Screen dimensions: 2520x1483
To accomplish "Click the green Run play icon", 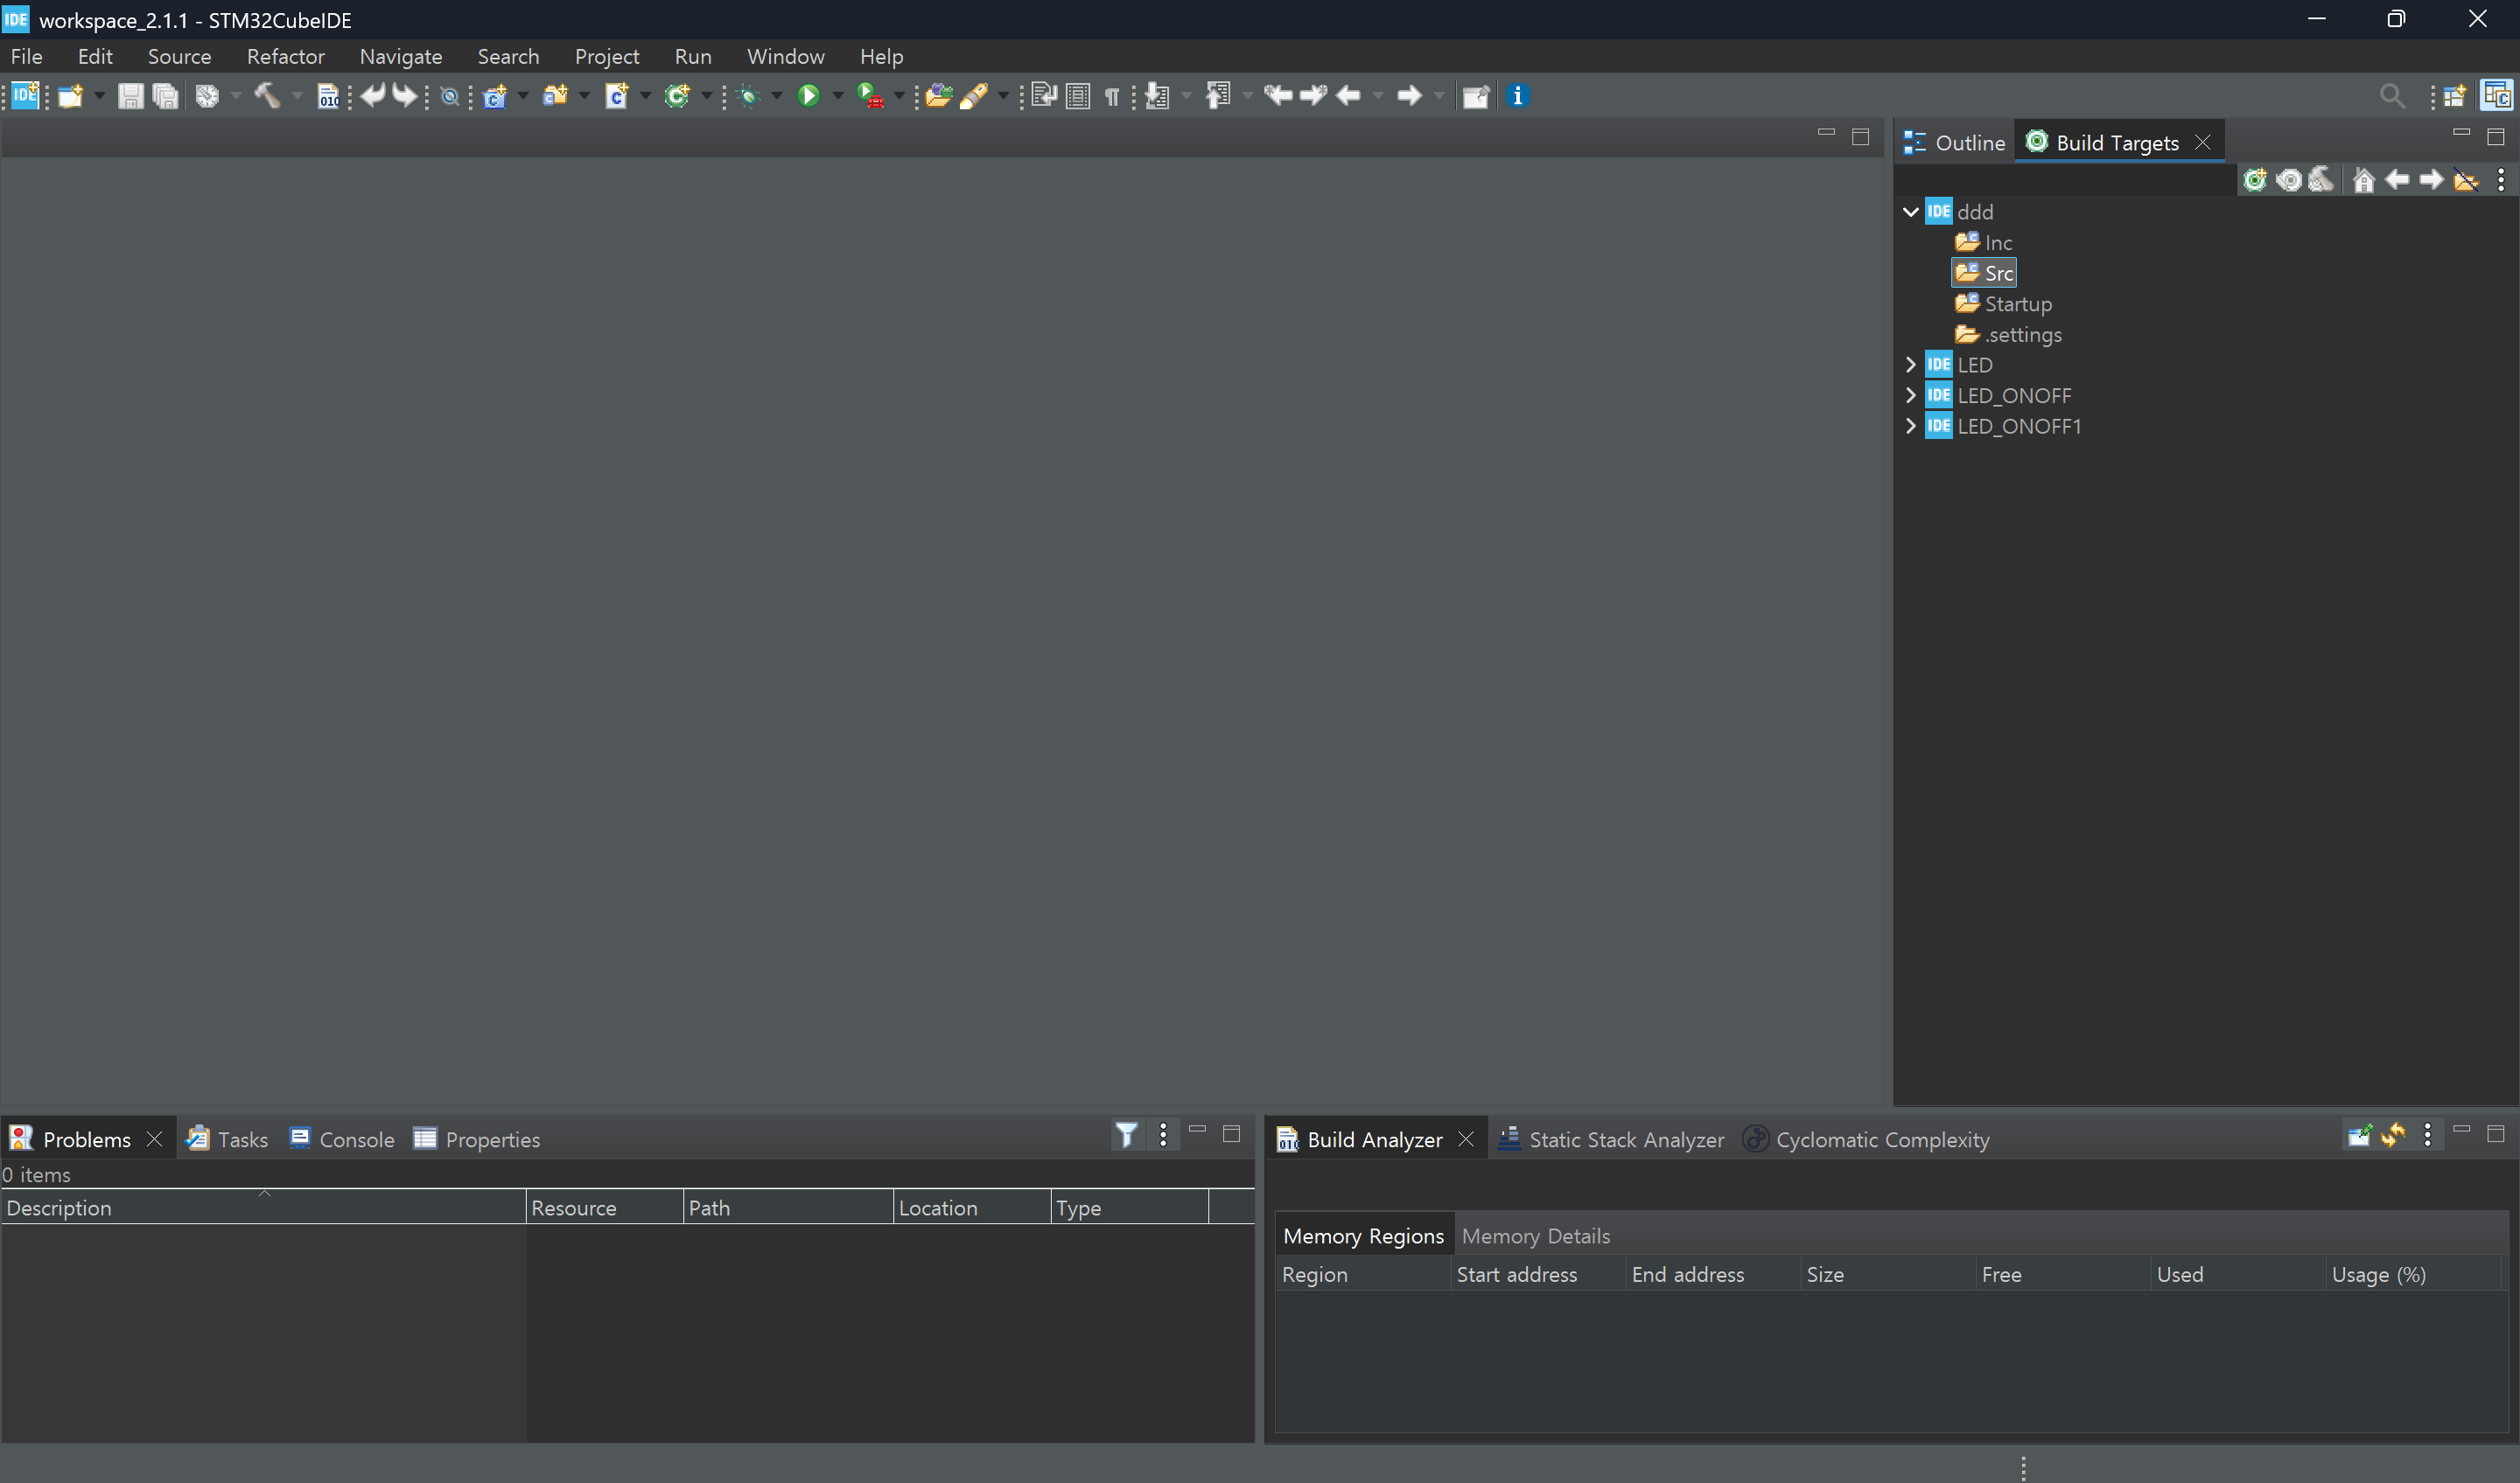I will coord(809,96).
